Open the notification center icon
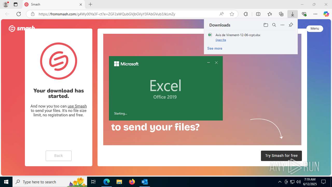The height and width of the screenshot is (187, 332). [323, 182]
